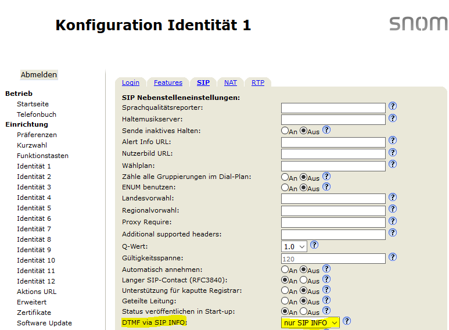The image size is (449, 330).
Task: Turn on Sende inaktives Halten
Action: 285,131
